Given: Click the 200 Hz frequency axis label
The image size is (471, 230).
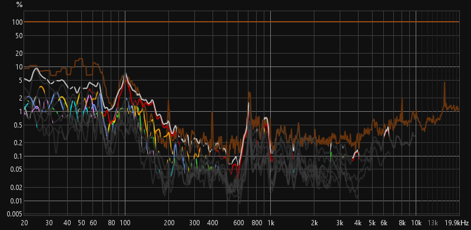Looking at the screenshot, I should 169,223.
